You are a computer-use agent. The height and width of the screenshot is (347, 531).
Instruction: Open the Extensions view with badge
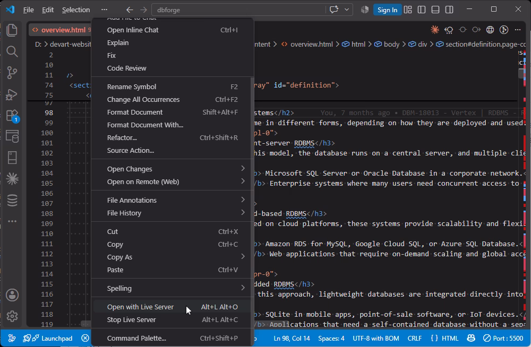coord(12,116)
